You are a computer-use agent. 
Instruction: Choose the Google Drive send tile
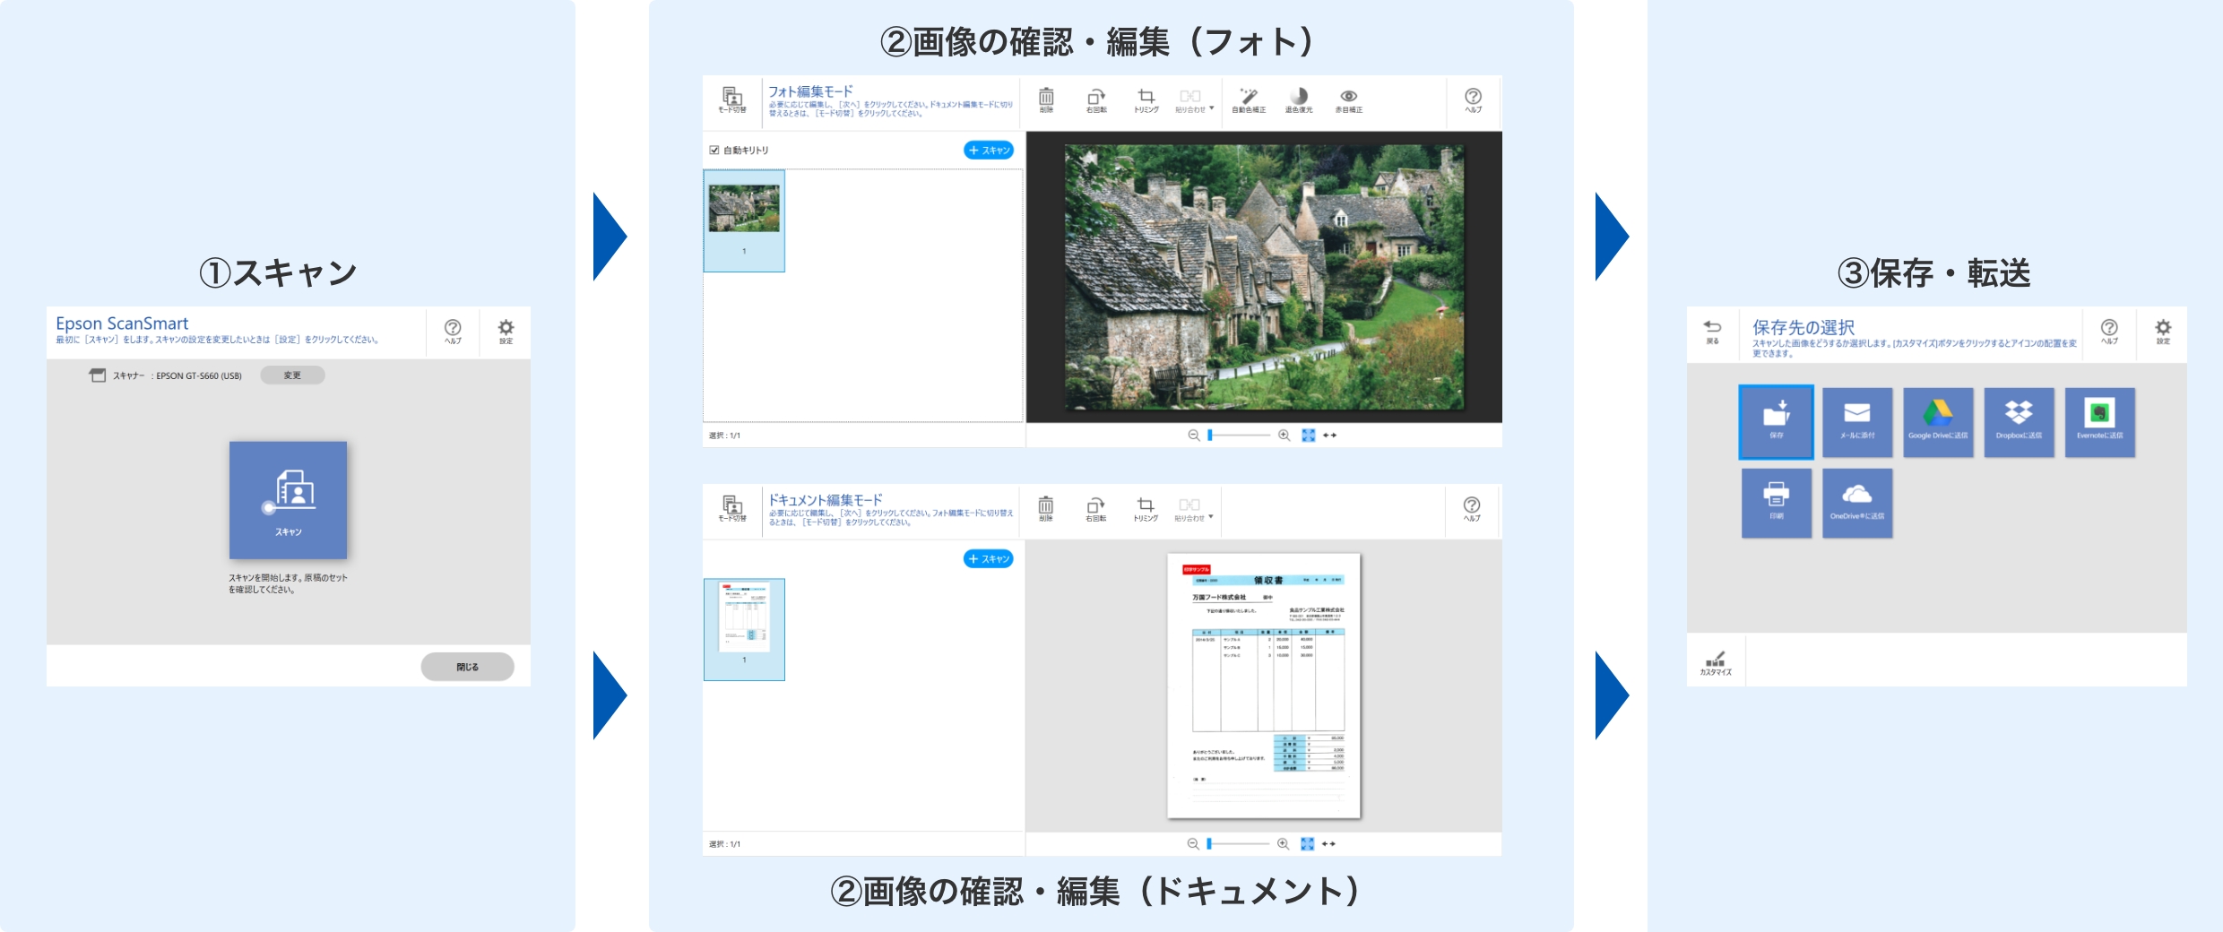click(1938, 422)
